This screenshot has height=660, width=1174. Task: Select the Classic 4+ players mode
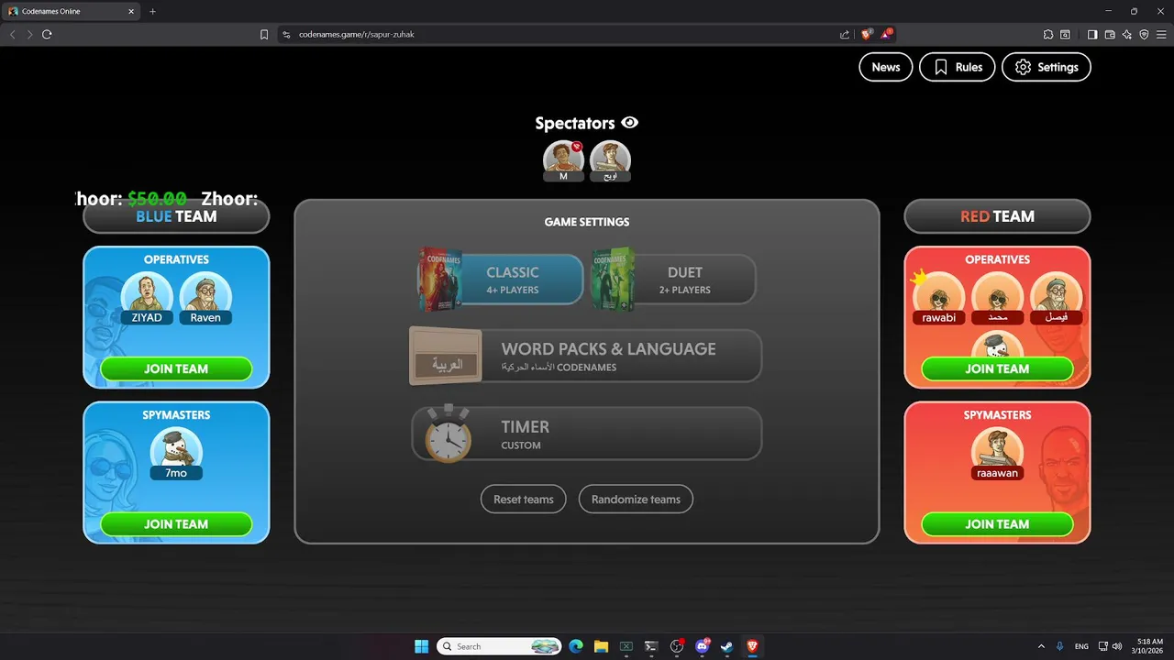coord(501,279)
